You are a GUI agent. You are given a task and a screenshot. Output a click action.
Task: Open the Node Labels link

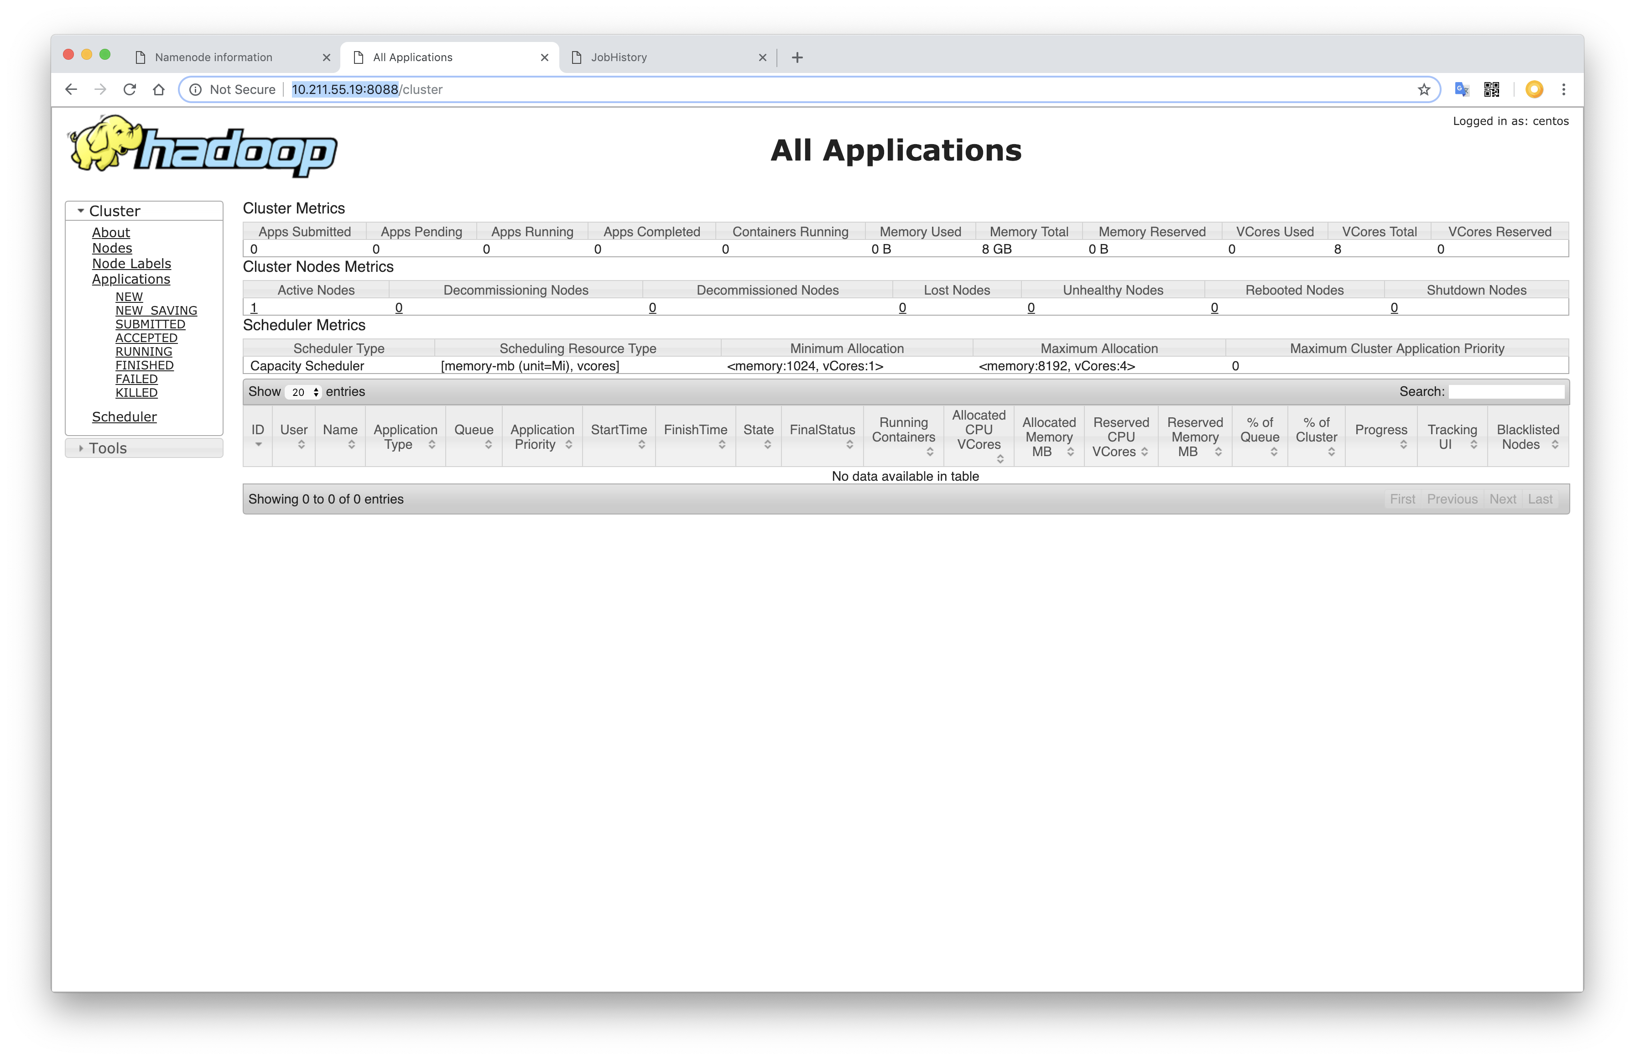(131, 264)
